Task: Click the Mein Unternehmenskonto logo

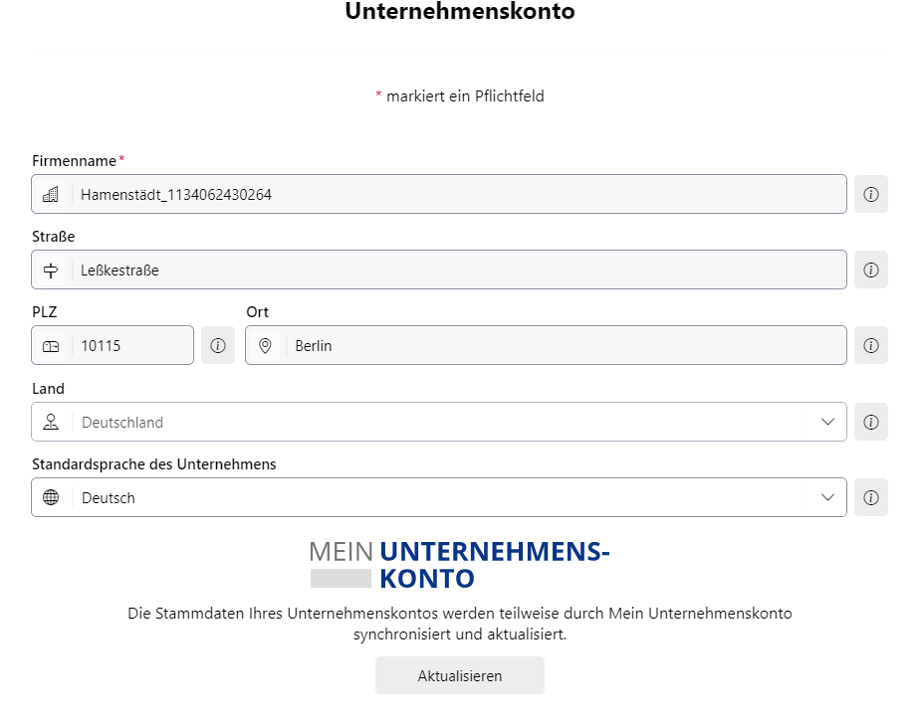Action: click(459, 564)
